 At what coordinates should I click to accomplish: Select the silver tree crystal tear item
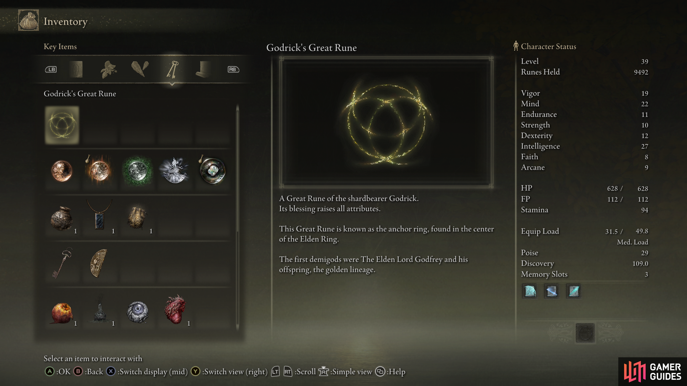coord(175,171)
